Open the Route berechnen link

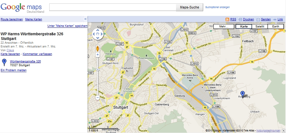click(12, 19)
